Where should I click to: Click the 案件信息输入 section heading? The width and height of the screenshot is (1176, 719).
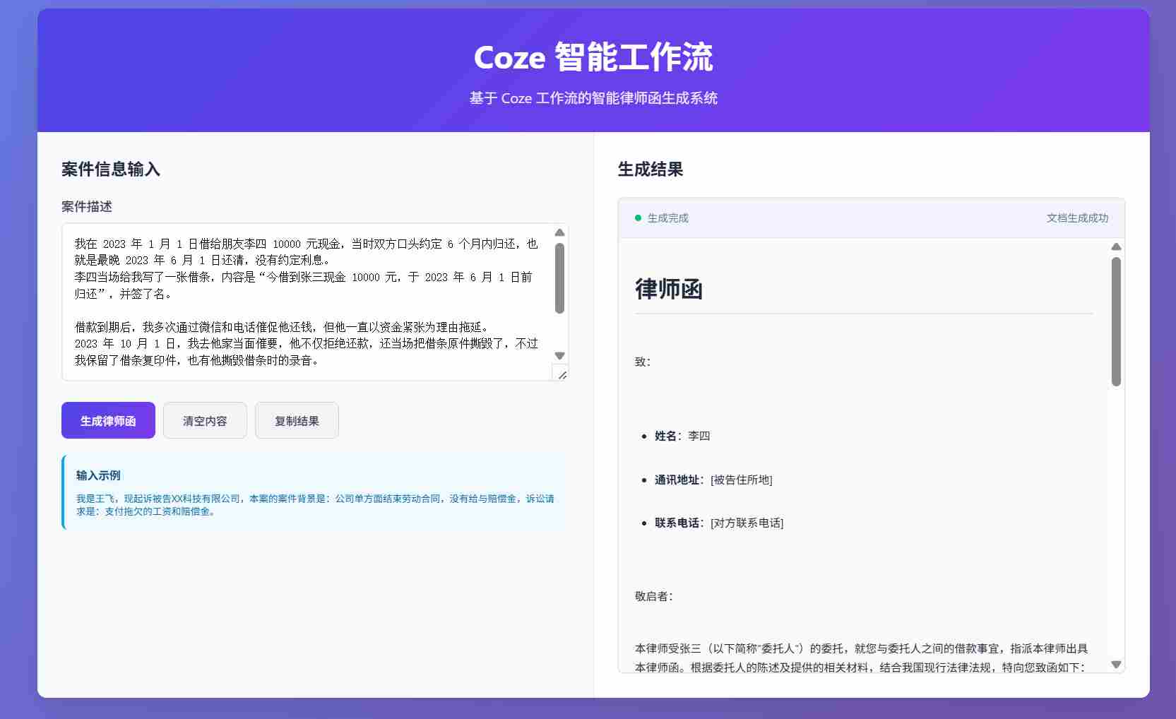111,169
